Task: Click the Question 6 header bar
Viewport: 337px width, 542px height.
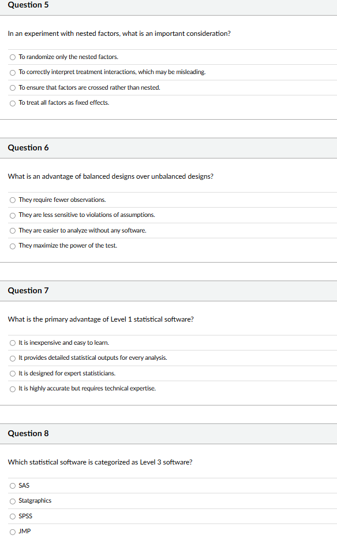Action: pos(28,148)
